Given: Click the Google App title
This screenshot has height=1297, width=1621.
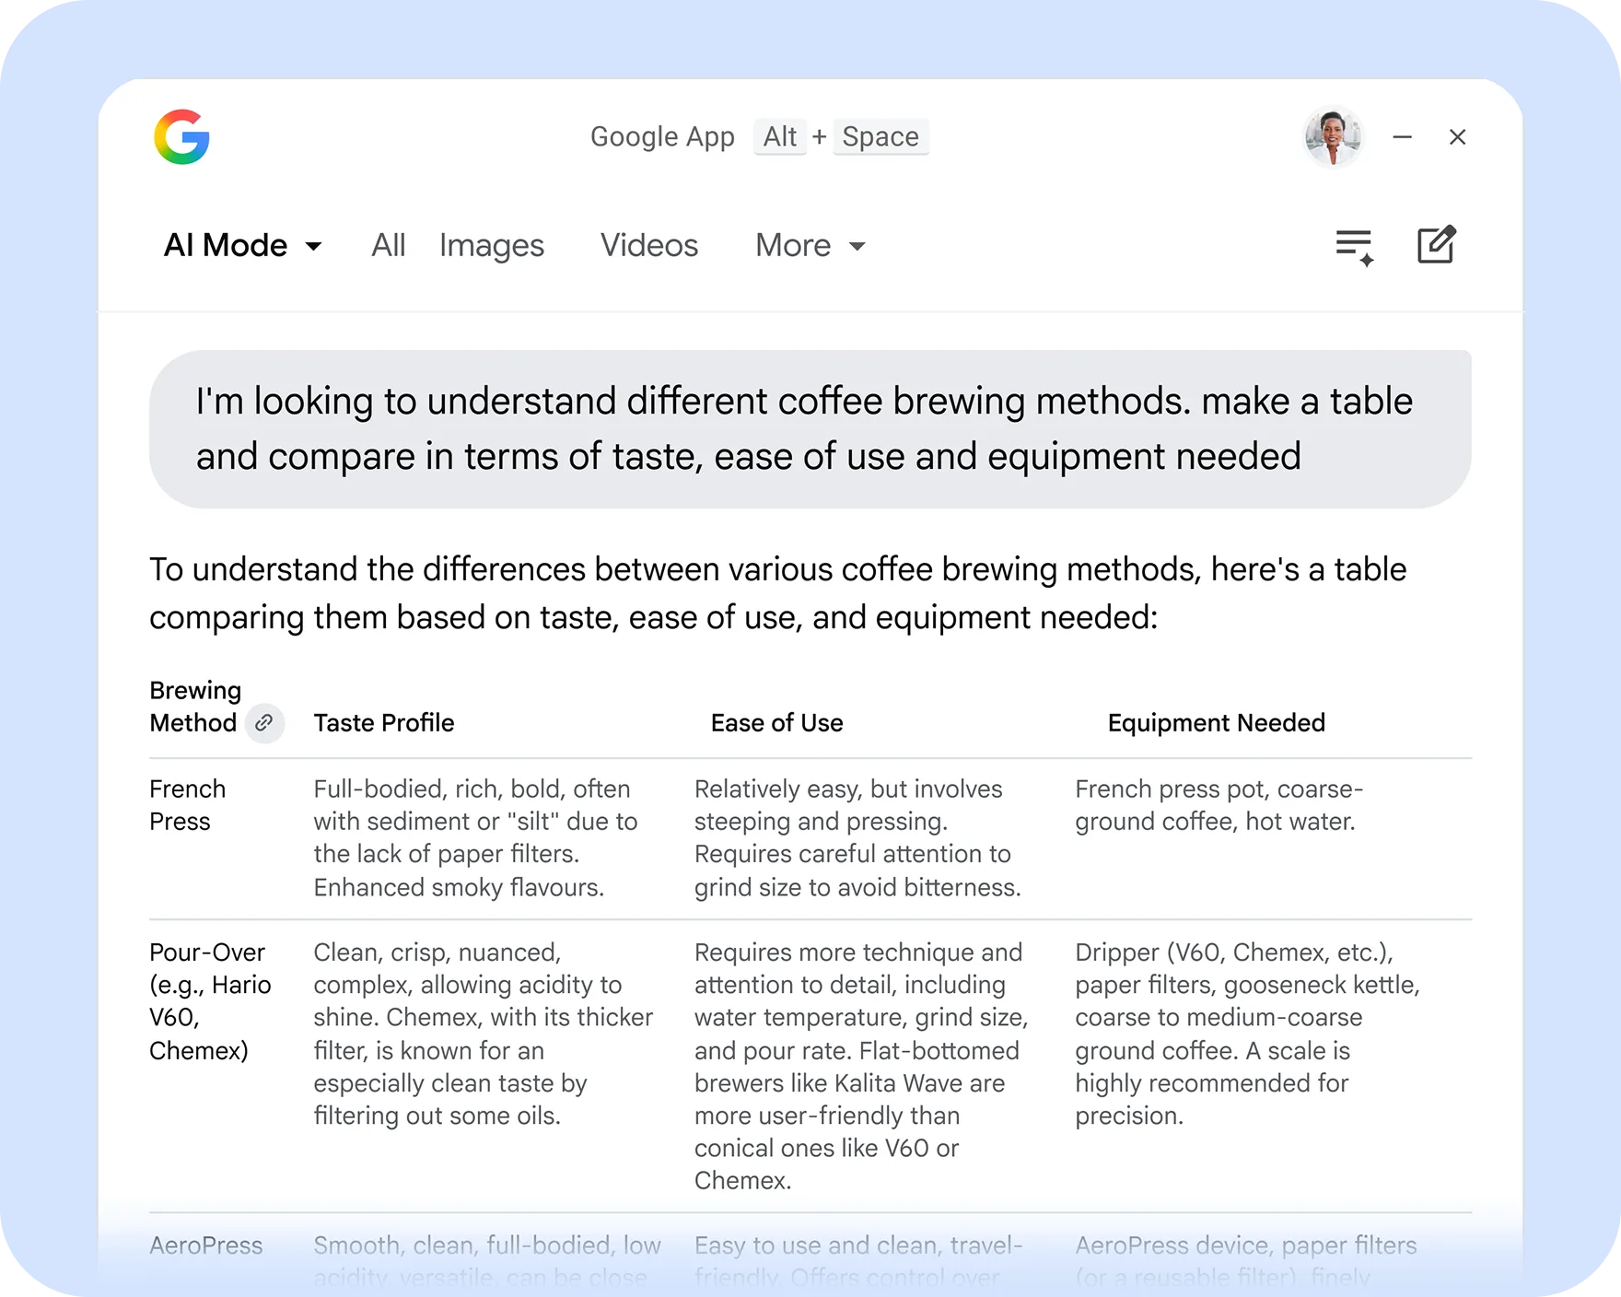Looking at the screenshot, I should [x=662, y=136].
